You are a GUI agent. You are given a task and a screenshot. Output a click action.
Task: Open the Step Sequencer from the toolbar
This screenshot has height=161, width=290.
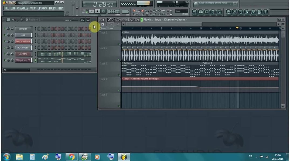pos(201,12)
